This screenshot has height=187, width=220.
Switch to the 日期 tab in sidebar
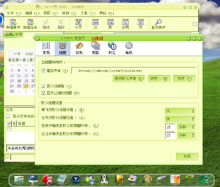coord(9,34)
